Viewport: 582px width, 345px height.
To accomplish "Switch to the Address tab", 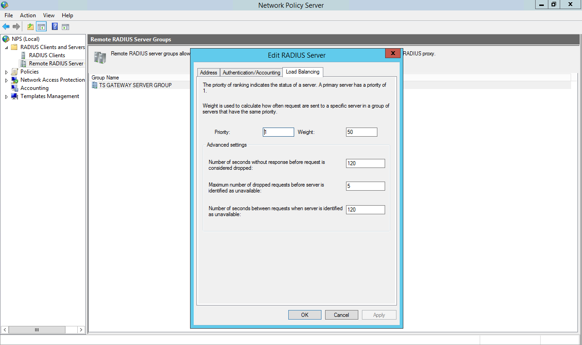I will point(209,73).
